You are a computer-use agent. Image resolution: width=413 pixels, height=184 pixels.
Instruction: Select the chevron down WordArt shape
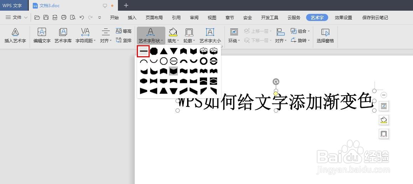pyautogui.click(x=193, y=51)
